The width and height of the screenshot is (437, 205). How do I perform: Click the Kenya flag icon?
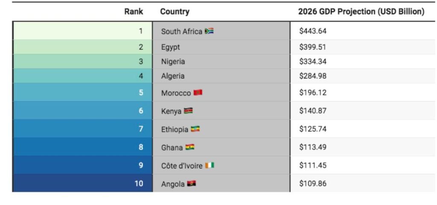pos(188,111)
